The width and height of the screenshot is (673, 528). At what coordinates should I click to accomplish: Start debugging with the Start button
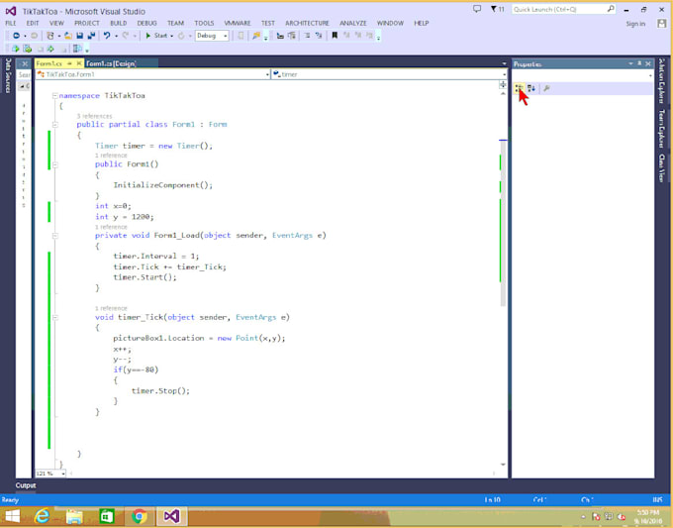[x=156, y=36]
